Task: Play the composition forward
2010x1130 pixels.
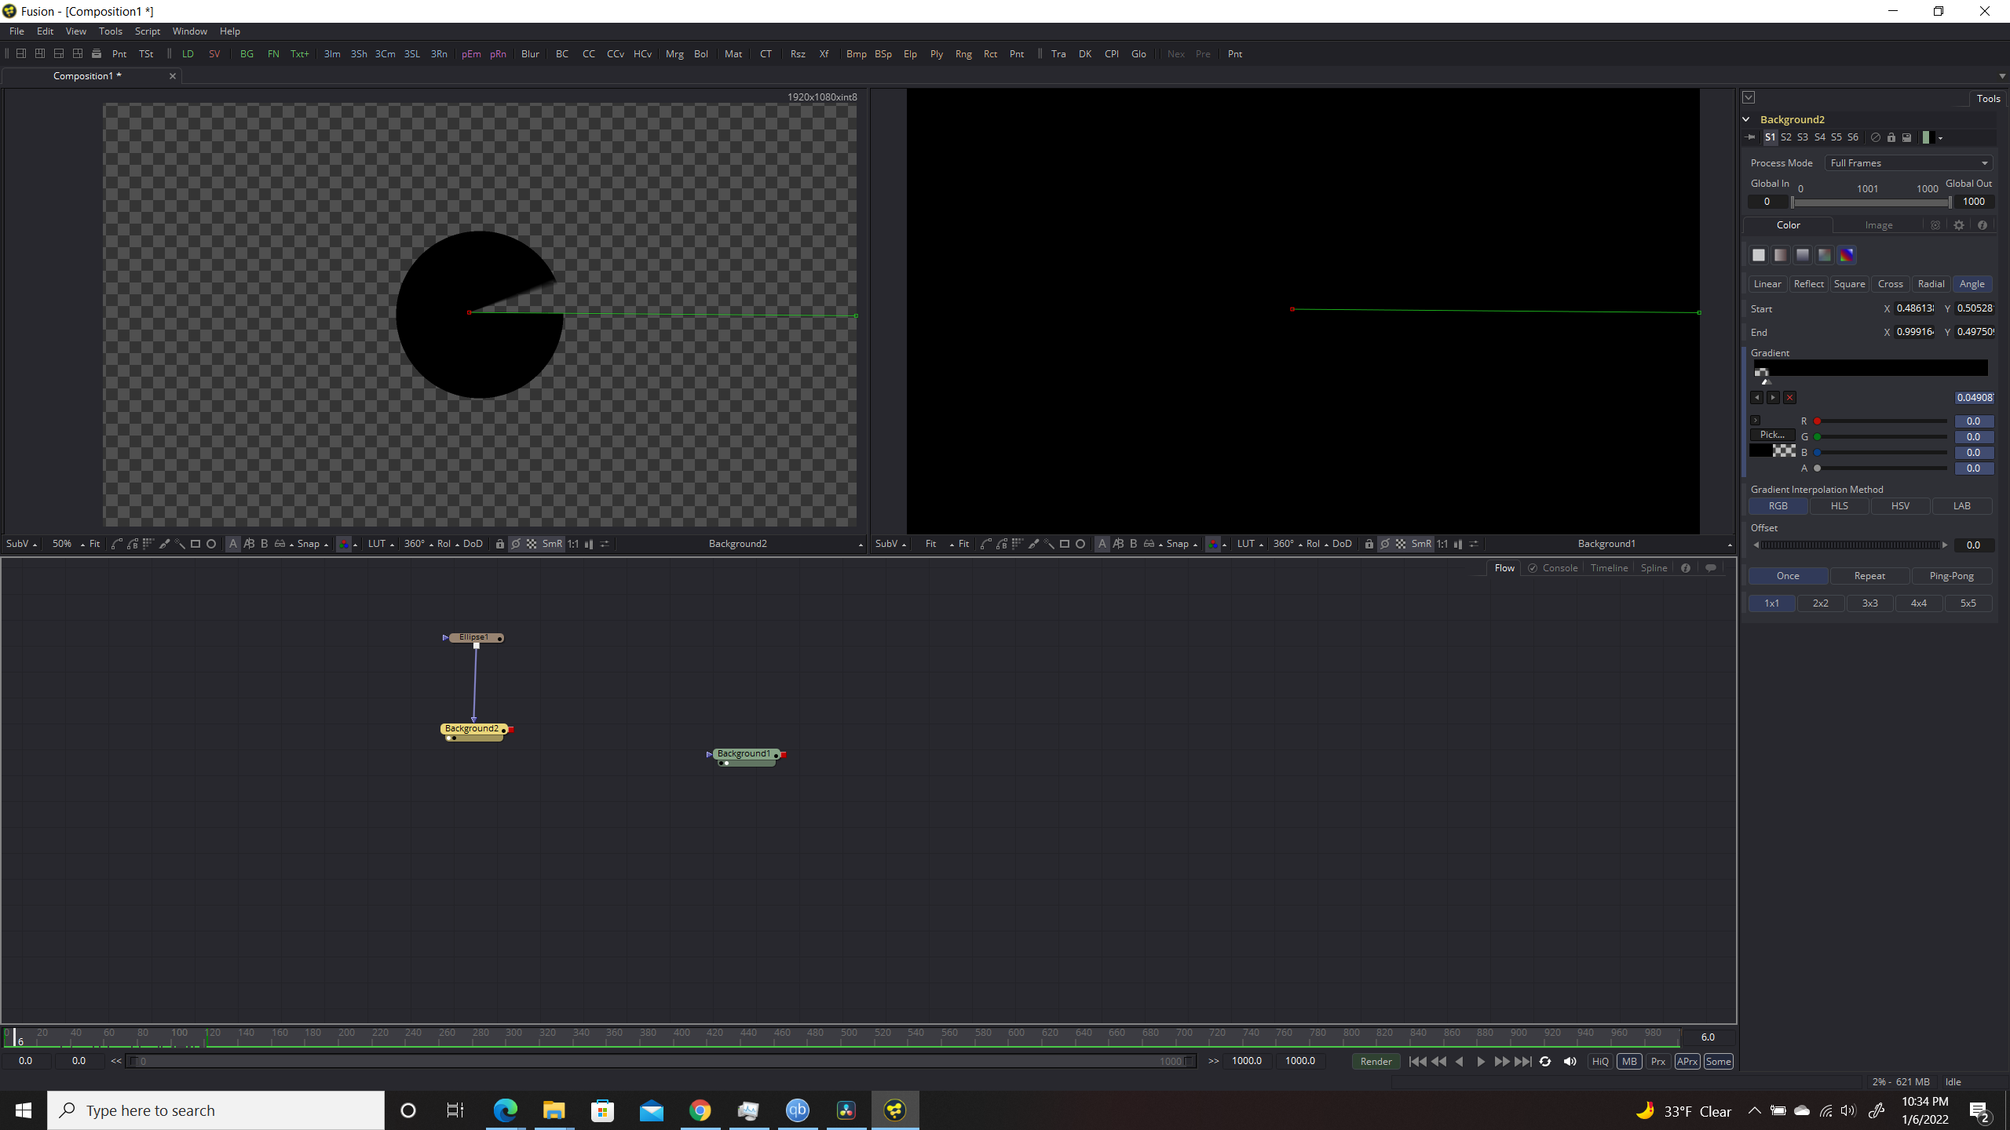Action: pyautogui.click(x=1481, y=1062)
